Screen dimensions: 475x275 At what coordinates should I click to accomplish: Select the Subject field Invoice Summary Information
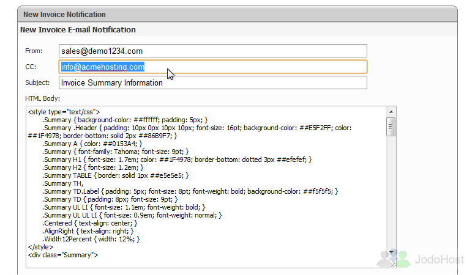pyautogui.click(x=213, y=82)
